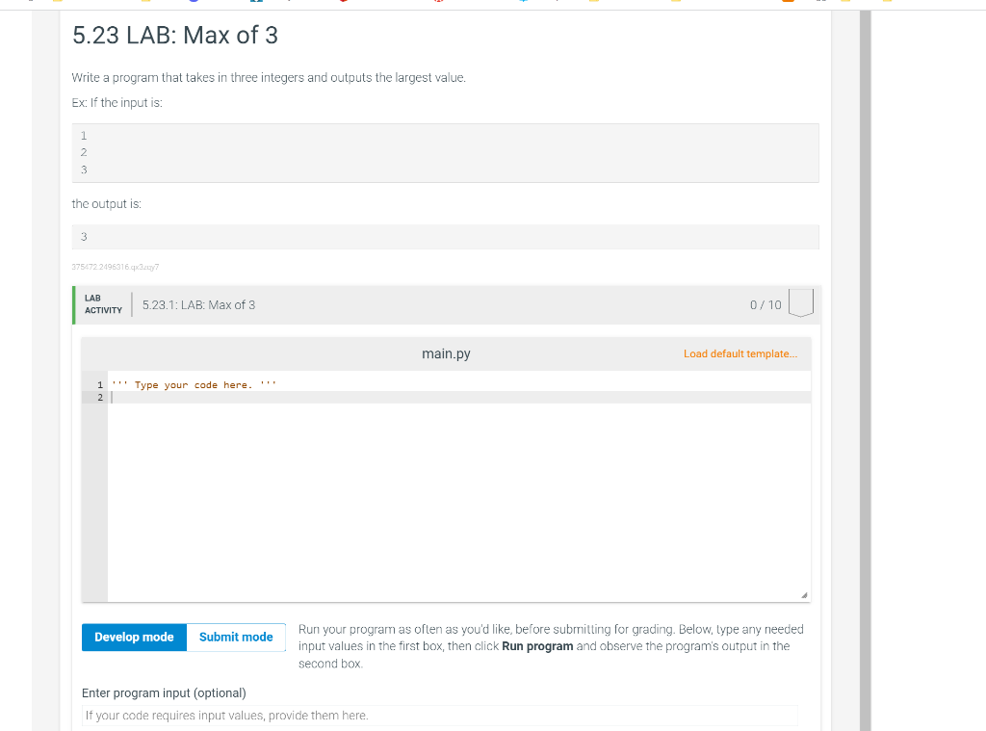Select Develop mode
Screen dimensions: 986x731
[134, 637]
